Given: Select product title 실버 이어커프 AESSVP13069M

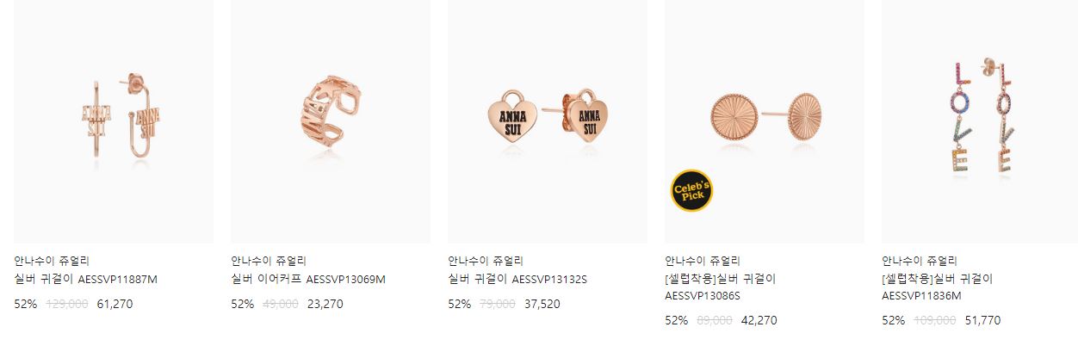Looking at the screenshot, I should point(308,280).
